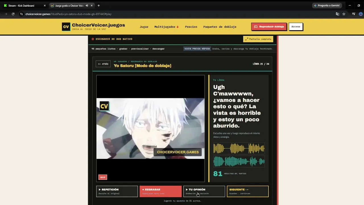Image resolution: width=364 pixels, height=205 pixels.
Task: Click the "ESCENARIO DE DUB NATIVO" heading
Action: [x=114, y=39]
